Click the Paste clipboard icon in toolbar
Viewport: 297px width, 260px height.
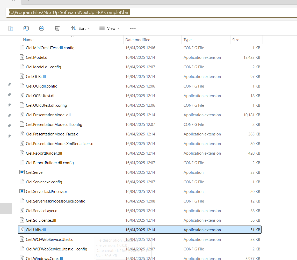11,28
